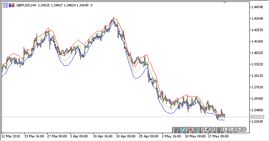This screenshot has width=269, height=141.
Task: Click the 10 Apr 16:00 time label
Action: (x=103, y=136)
